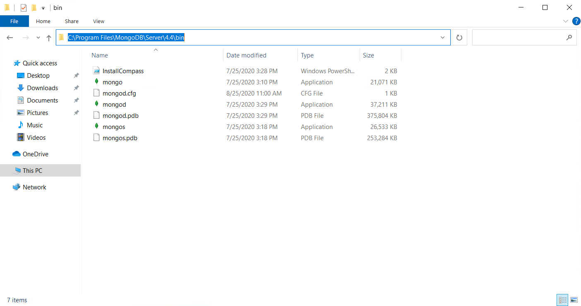Navigate up to the parent folder
581x306 pixels.
[48, 37]
